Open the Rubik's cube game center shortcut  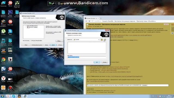tap(3, 23)
